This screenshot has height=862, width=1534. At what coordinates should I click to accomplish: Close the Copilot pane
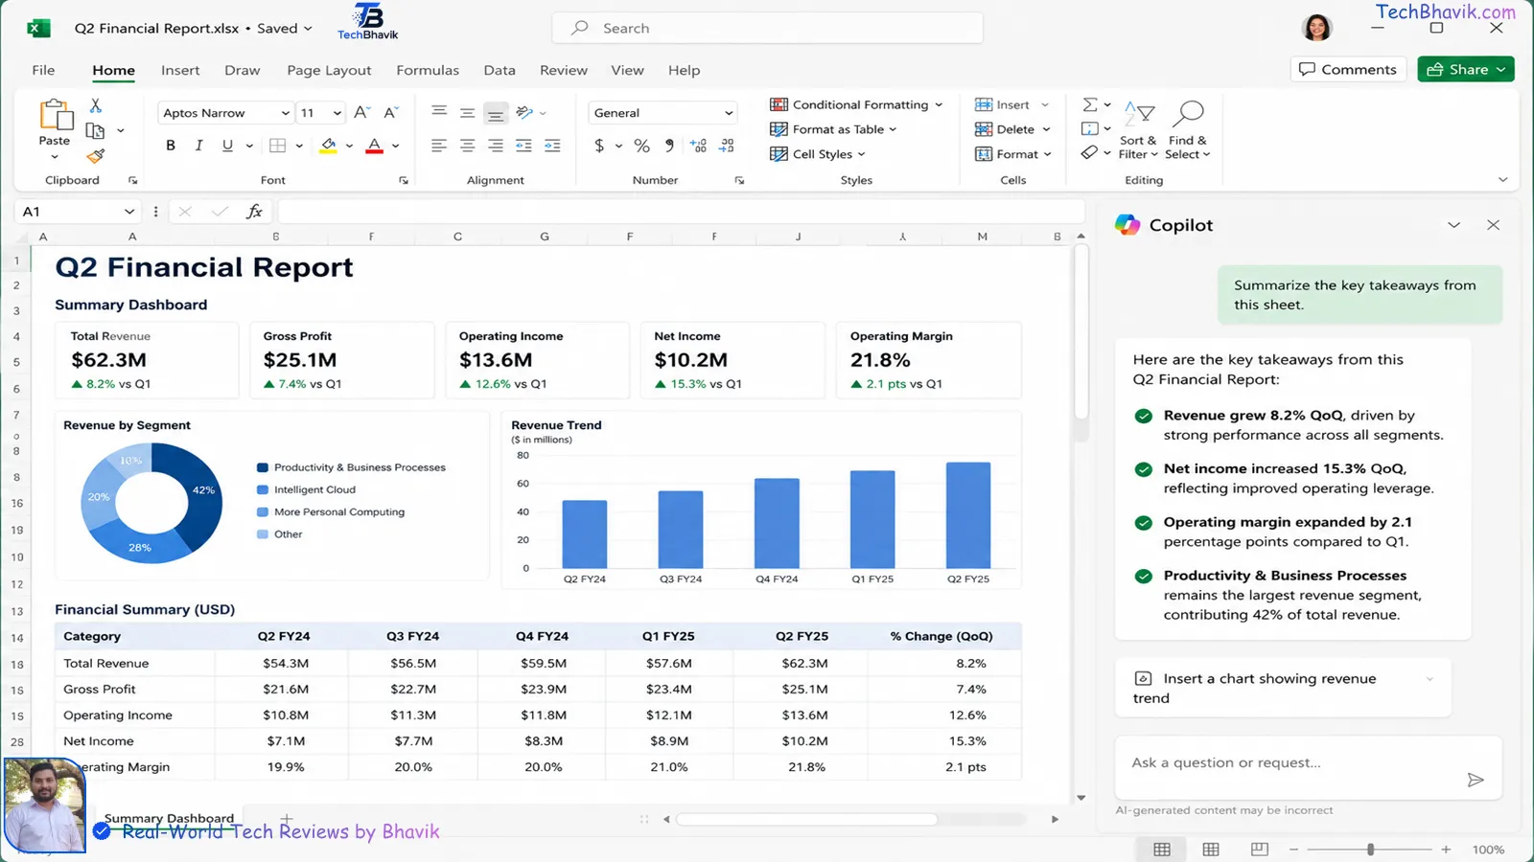(1493, 225)
